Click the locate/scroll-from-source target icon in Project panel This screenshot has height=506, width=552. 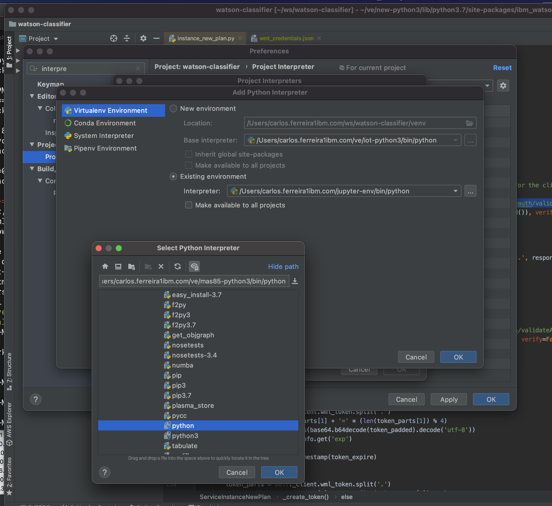[114, 38]
